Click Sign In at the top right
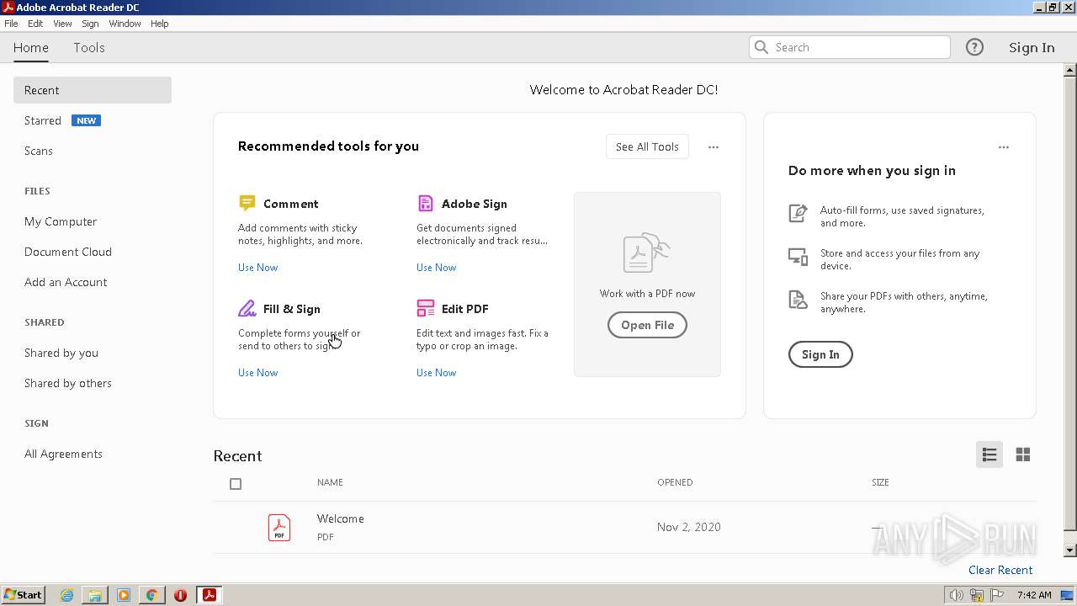The width and height of the screenshot is (1077, 606). click(x=1032, y=48)
